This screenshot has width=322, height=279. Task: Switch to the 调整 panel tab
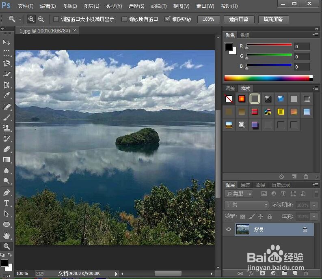[230, 88]
